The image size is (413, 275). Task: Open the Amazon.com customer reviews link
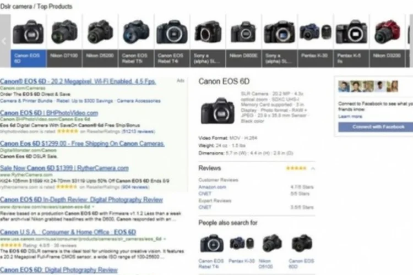(213, 187)
